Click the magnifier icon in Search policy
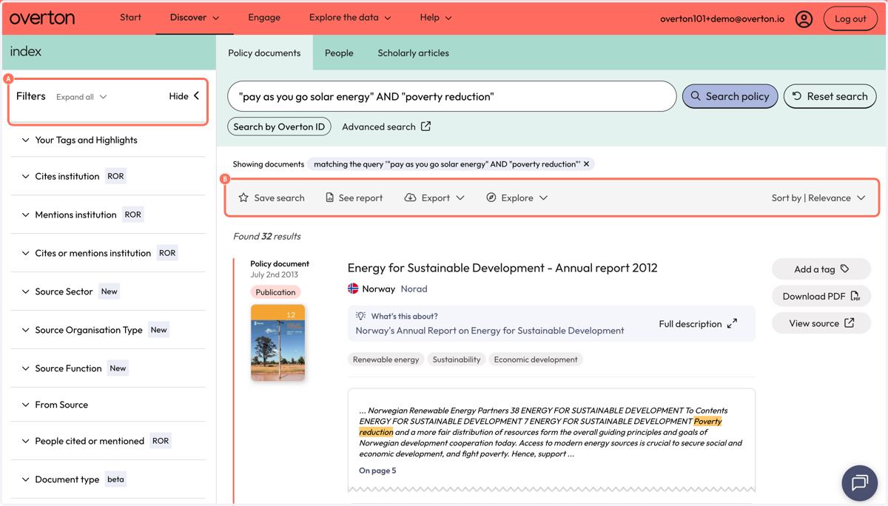This screenshot has height=506, width=888. point(696,96)
